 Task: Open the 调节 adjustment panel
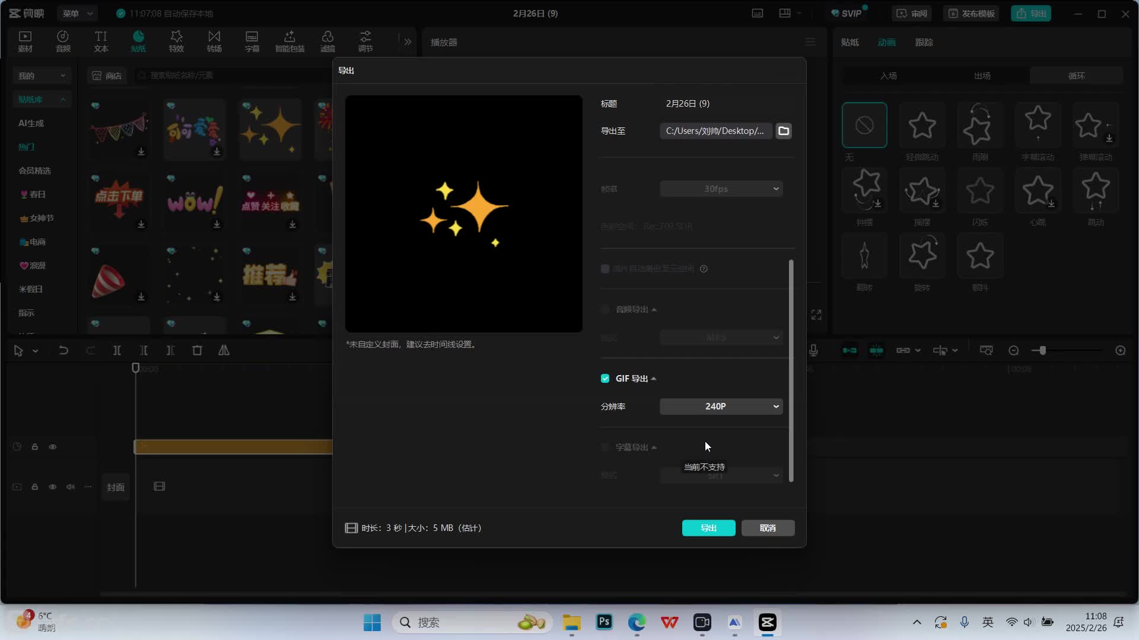[365, 41]
